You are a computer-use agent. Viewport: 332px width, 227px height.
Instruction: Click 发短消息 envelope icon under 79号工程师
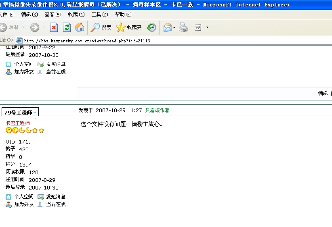41,197
